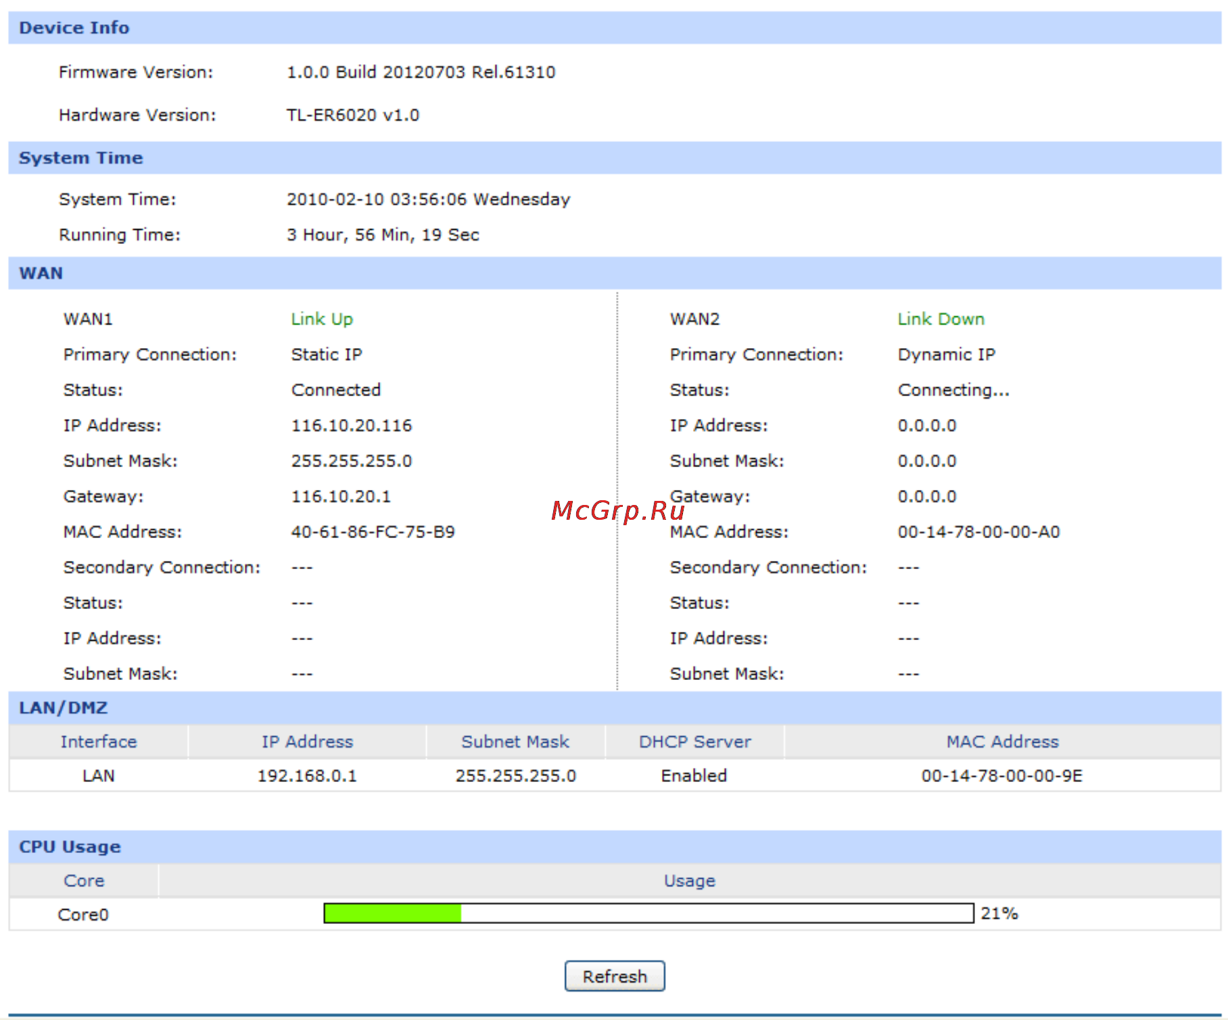Click the WAN section header
Image resolution: width=1228 pixels, height=1020 pixels.
[x=615, y=273]
